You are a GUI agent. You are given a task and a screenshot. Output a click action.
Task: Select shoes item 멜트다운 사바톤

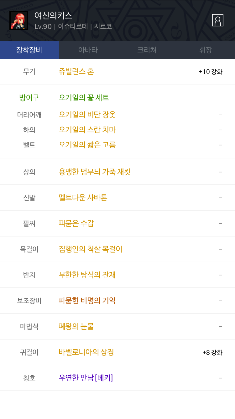83,198
